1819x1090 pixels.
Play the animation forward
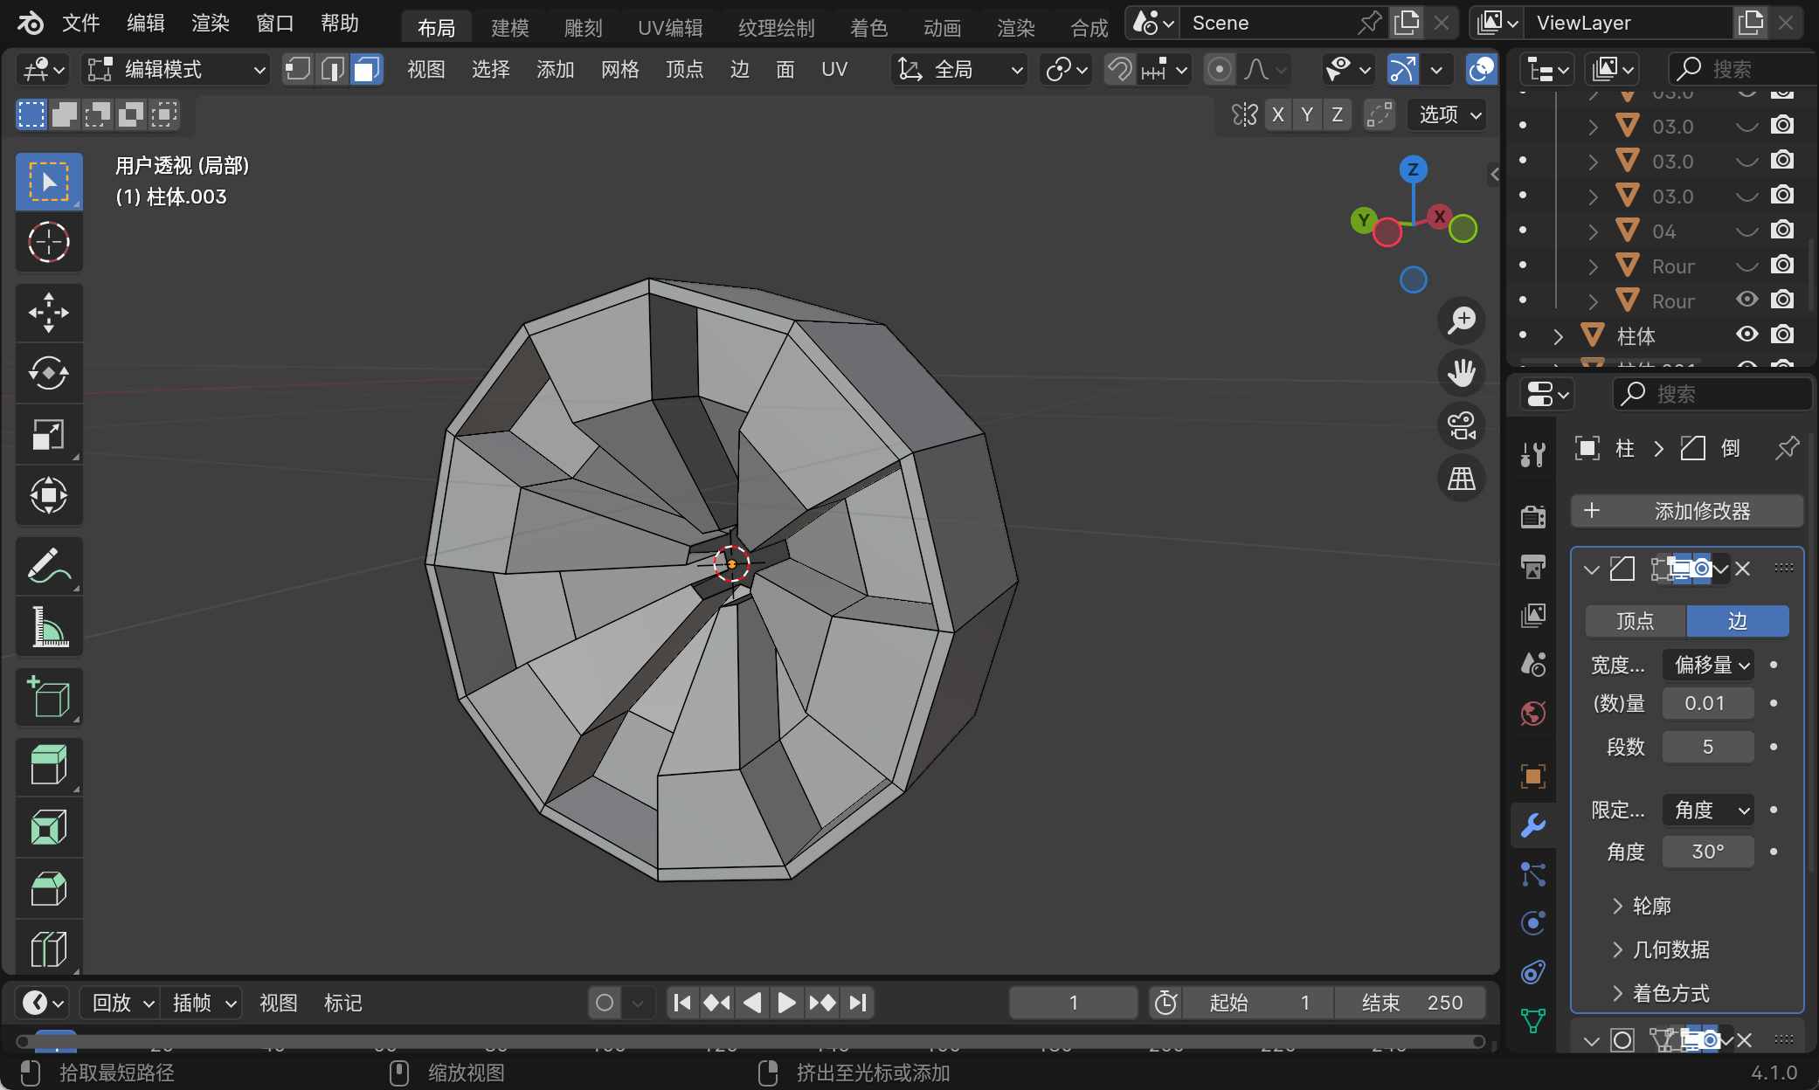(786, 1003)
